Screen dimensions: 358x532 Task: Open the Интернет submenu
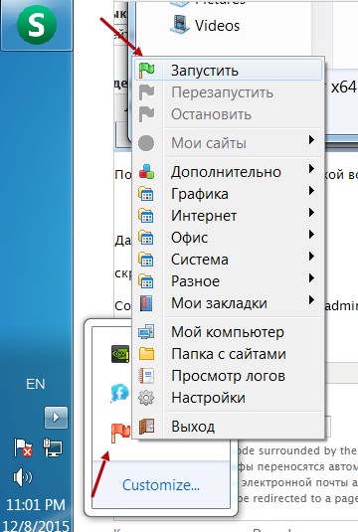pos(228,216)
